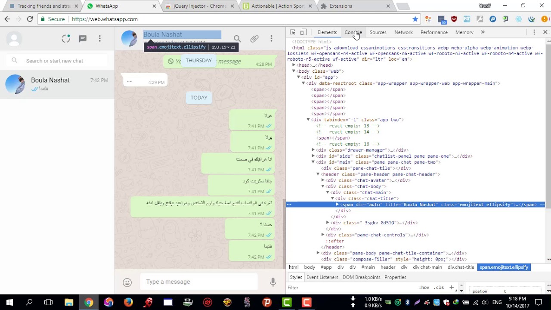Bookmark this page with the star icon
551x310 pixels.
click(415, 19)
